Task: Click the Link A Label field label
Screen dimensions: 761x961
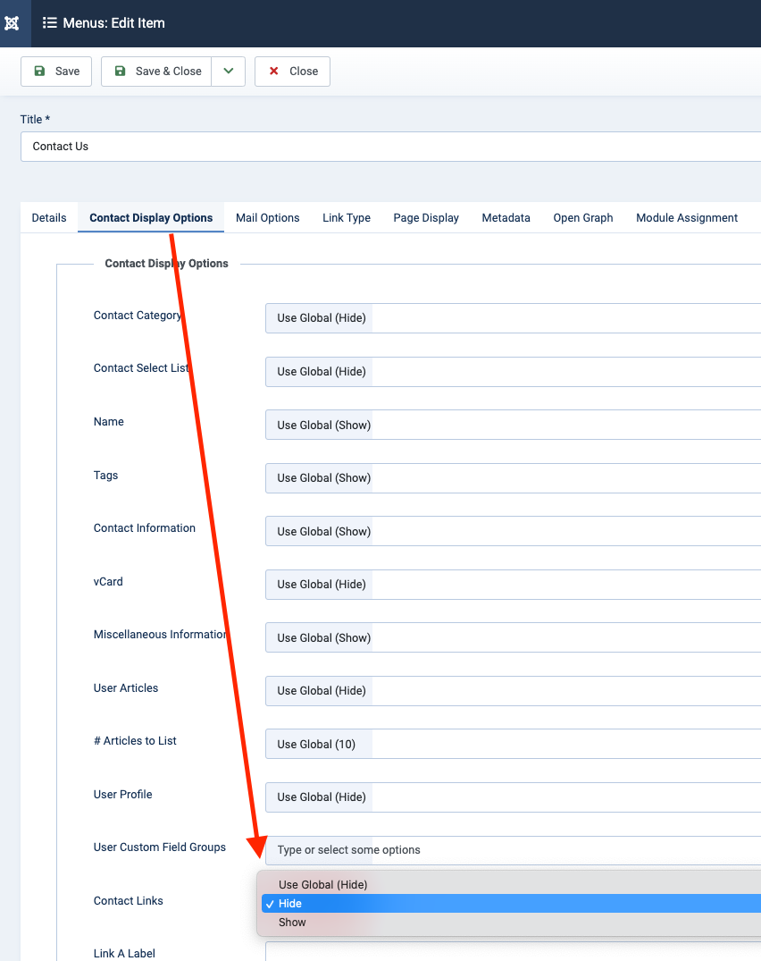Action: pyautogui.click(x=124, y=953)
